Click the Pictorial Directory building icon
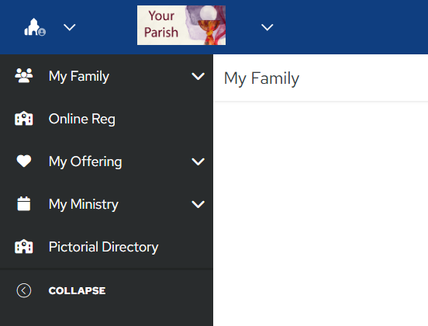 click(x=24, y=247)
